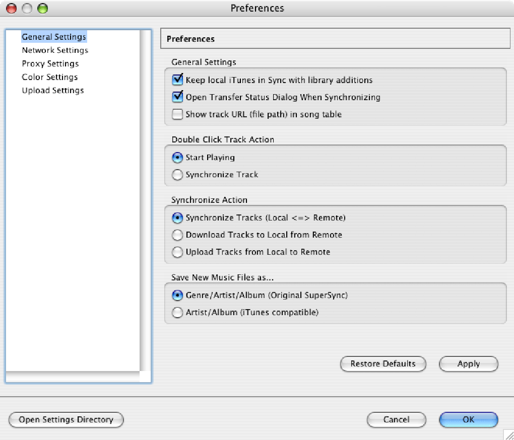This screenshot has height=440, width=514.
Task: Choose Start Playing for double click
Action: pos(177,158)
